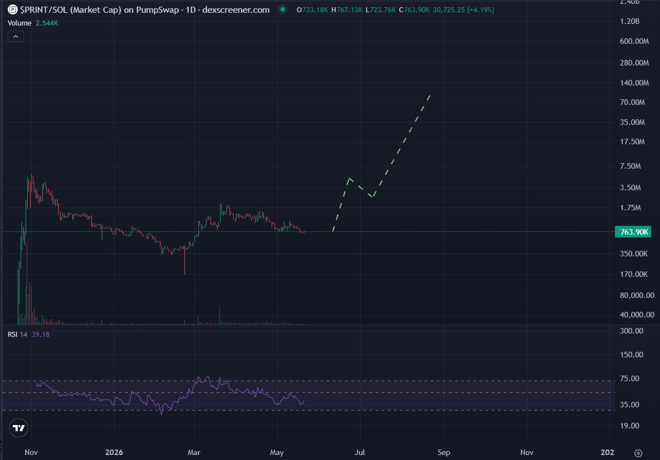Click the PumpSwap symbol logo icon
Image resolution: width=660 pixels, height=460 pixels.
(13, 9)
